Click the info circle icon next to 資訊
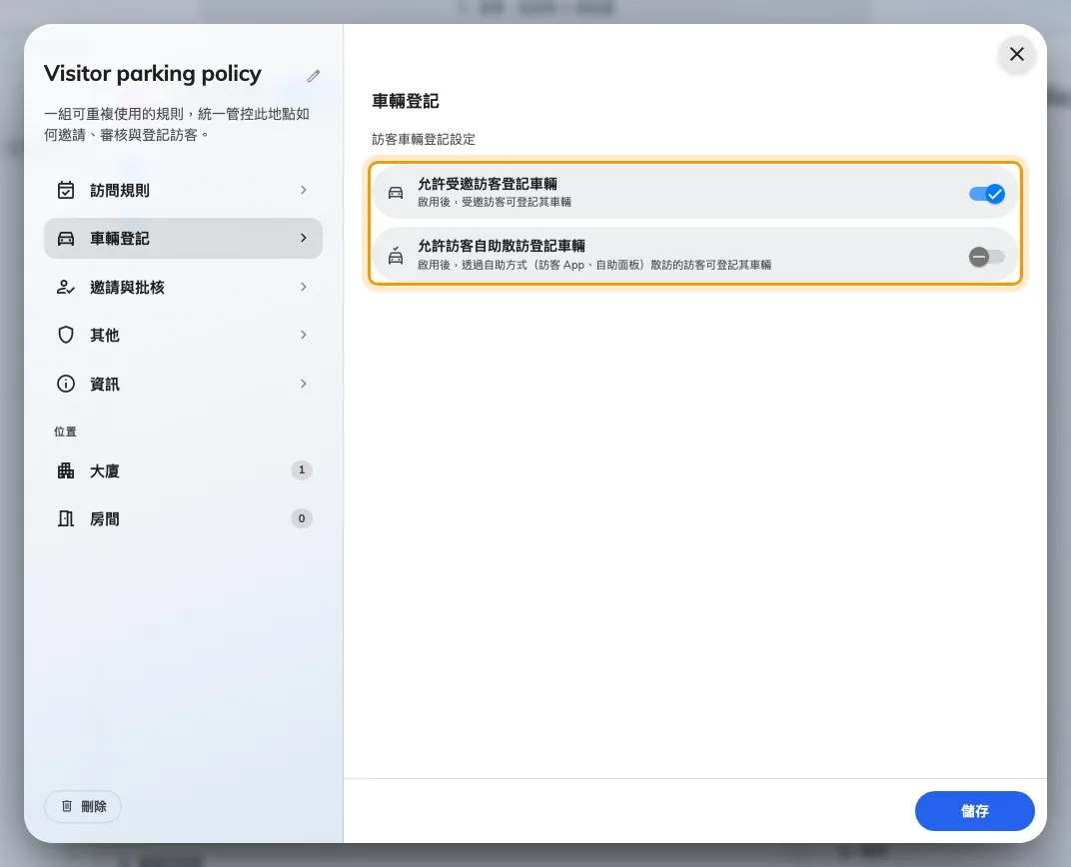This screenshot has width=1071, height=867. coord(66,384)
